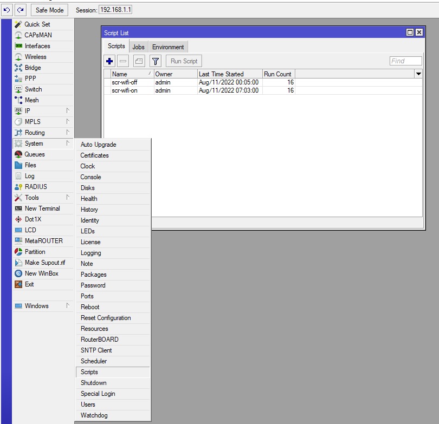The image size is (439, 424).
Task: Expand the MPLS submenu
Action: (x=43, y=122)
